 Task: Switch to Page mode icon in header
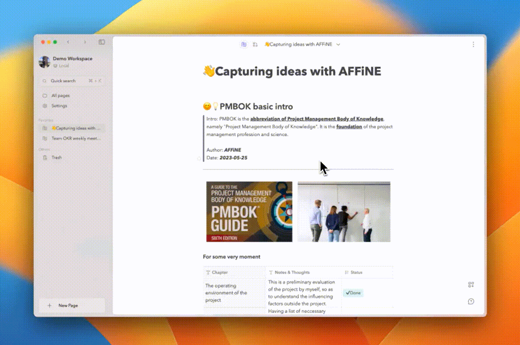(244, 45)
